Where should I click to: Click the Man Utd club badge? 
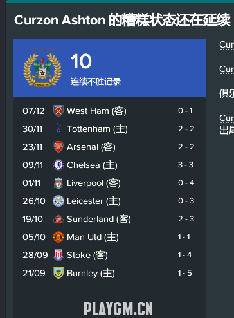pos(59,237)
